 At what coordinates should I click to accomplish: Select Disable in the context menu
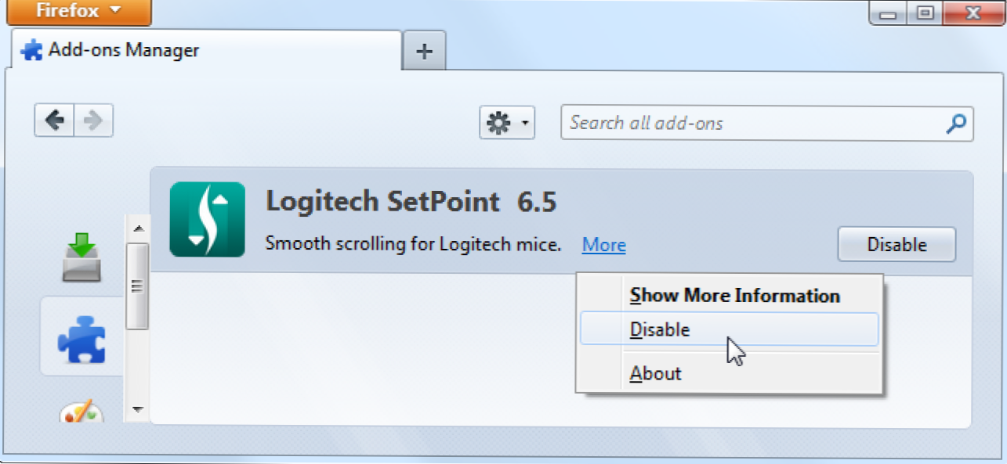[660, 329]
